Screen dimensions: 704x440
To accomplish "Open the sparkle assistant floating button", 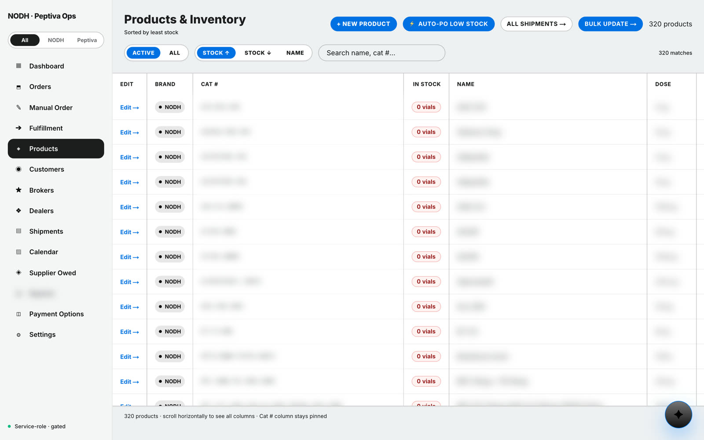I will click(x=678, y=414).
